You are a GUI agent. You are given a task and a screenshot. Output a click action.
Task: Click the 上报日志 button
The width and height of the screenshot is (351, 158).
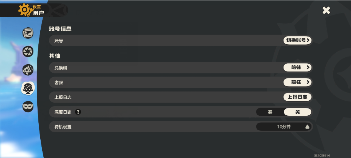[x=298, y=97]
